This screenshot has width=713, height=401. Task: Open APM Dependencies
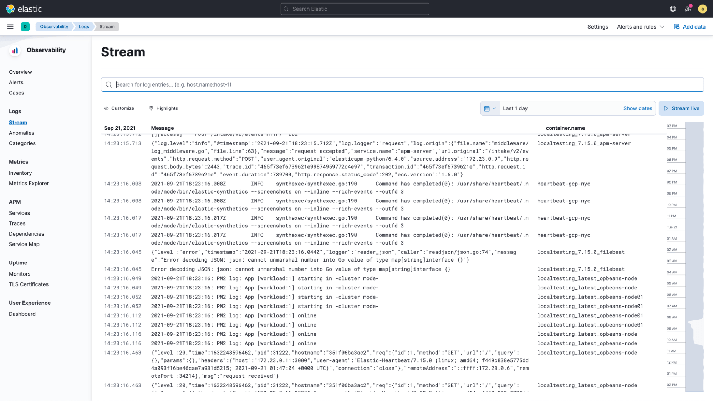coord(26,234)
